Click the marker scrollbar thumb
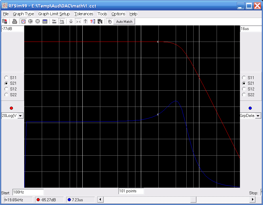Image resolution: width=263 pixels, height=205 pixels. [x=193, y=200]
